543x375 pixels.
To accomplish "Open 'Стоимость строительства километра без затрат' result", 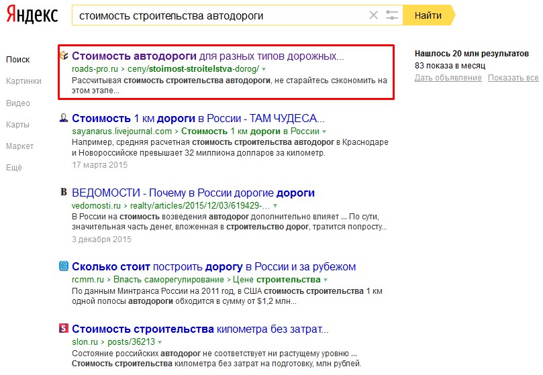I will click(200, 329).
